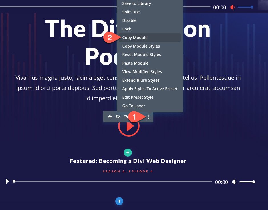Click the green plus to add a module

pos(128,153)
